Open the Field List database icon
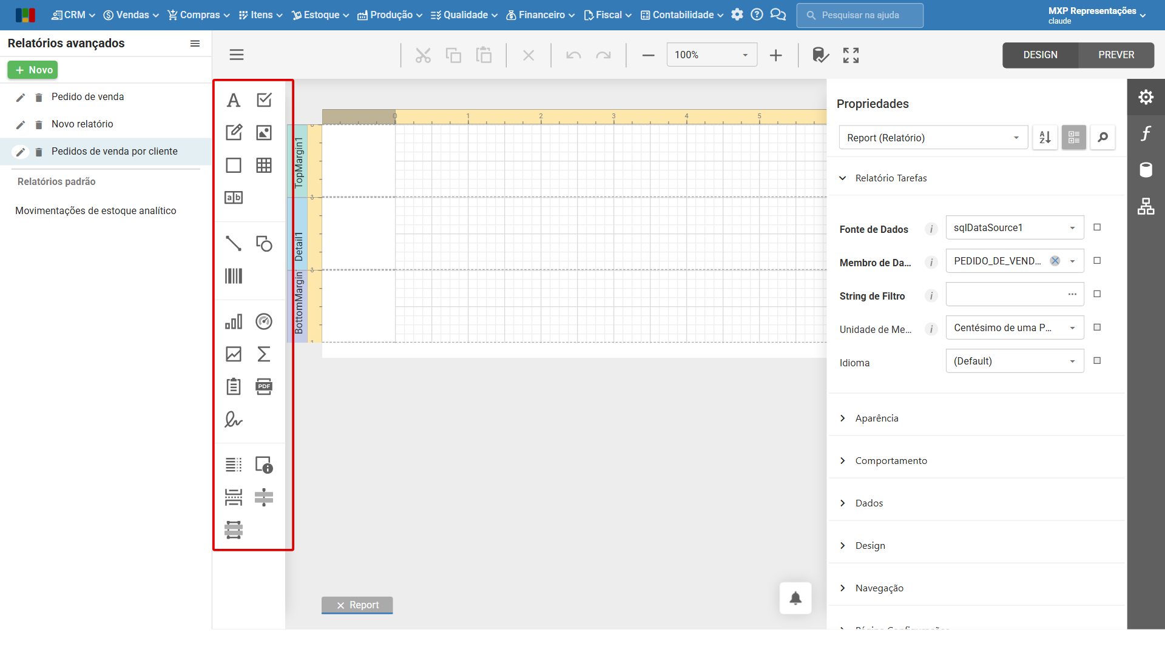 tap(1146, 170)
